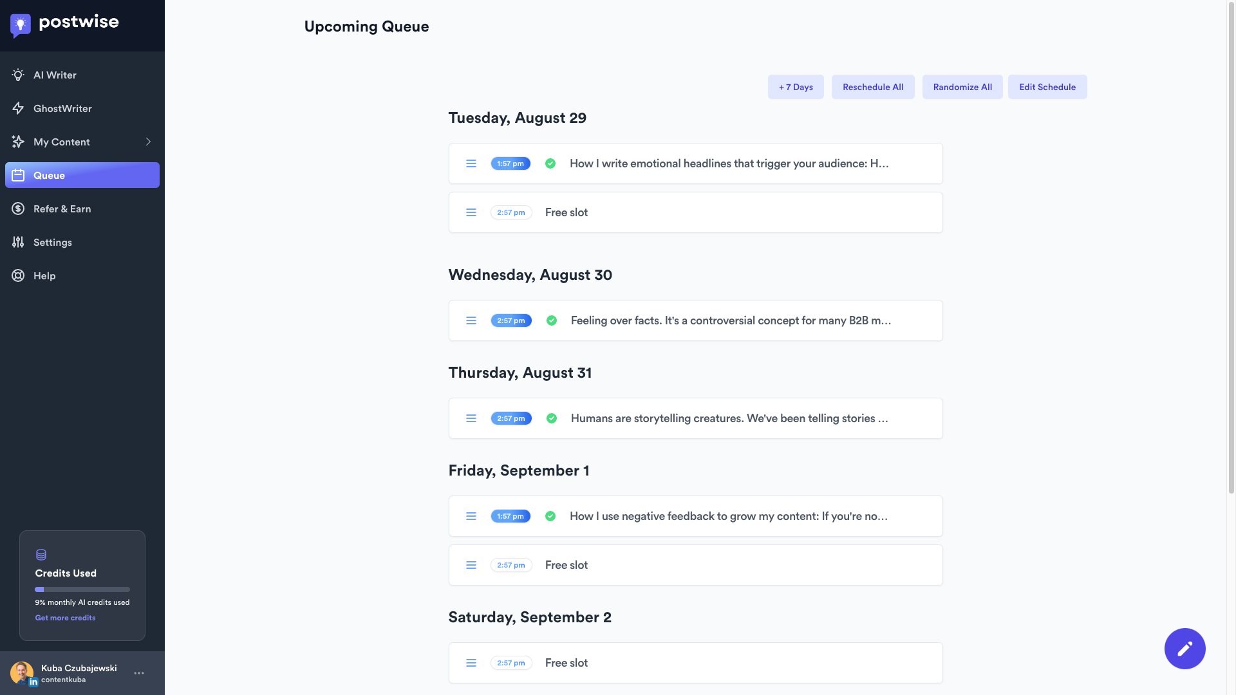This screenshot has height=695, width=1236.
Task: Click green checkmark on Feeling over facts post
Action: [552, 320]
